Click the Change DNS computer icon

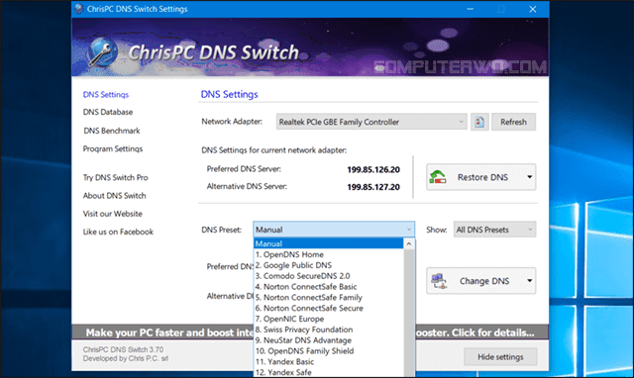(439, 281)
